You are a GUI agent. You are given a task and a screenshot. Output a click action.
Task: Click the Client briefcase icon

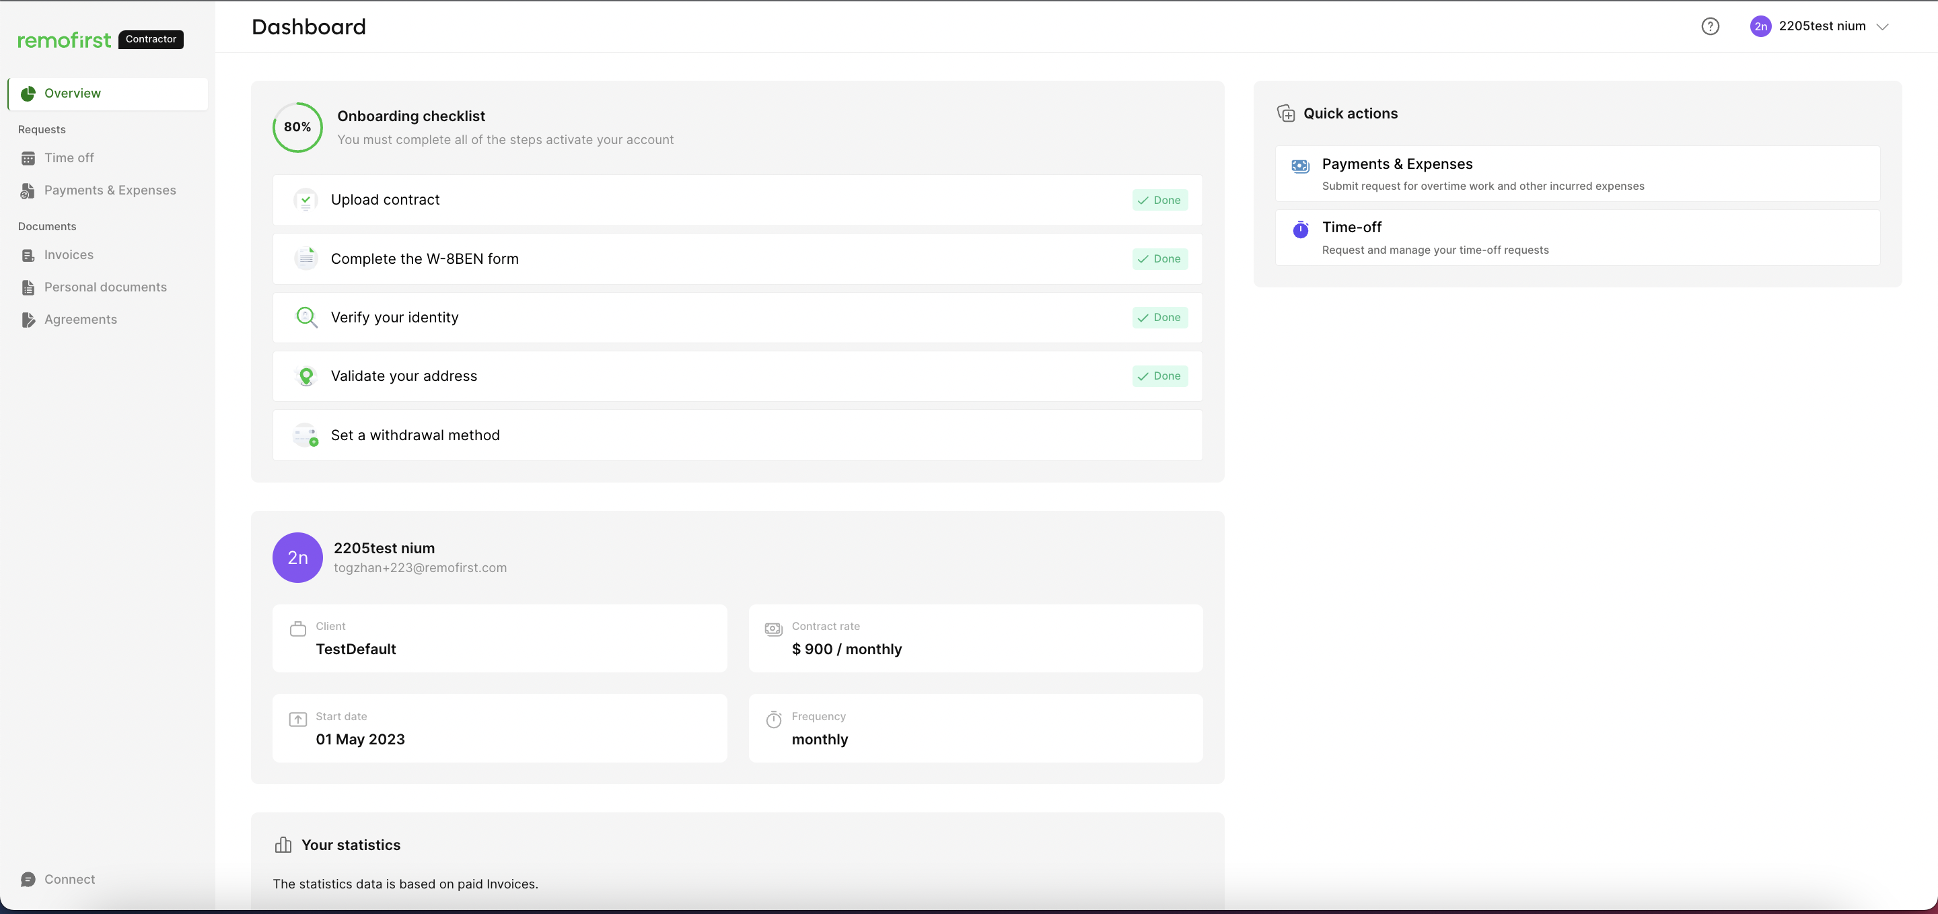tap(298, 629)
